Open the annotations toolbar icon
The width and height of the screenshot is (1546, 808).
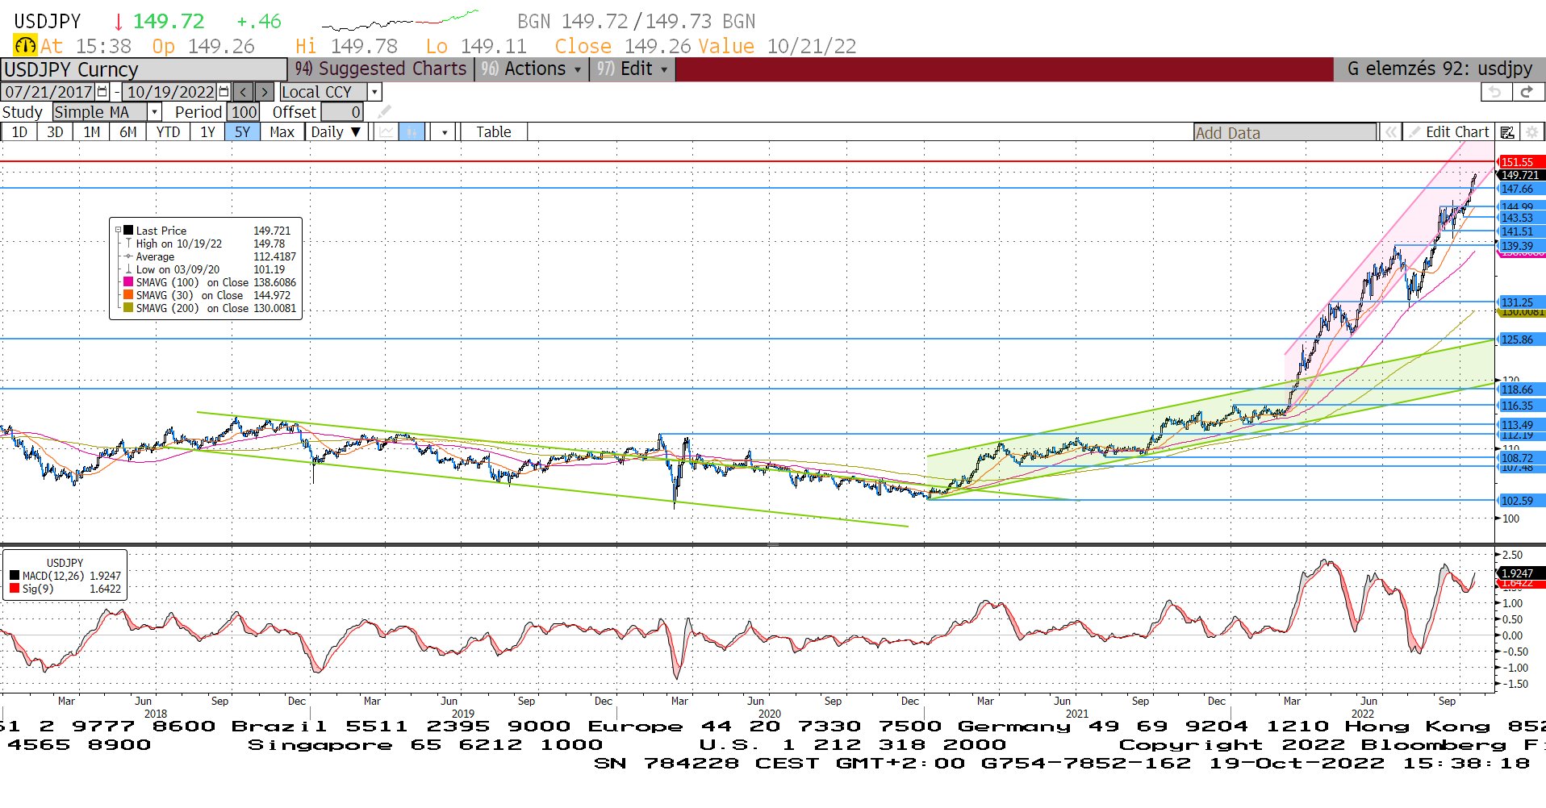(1507, 132)
